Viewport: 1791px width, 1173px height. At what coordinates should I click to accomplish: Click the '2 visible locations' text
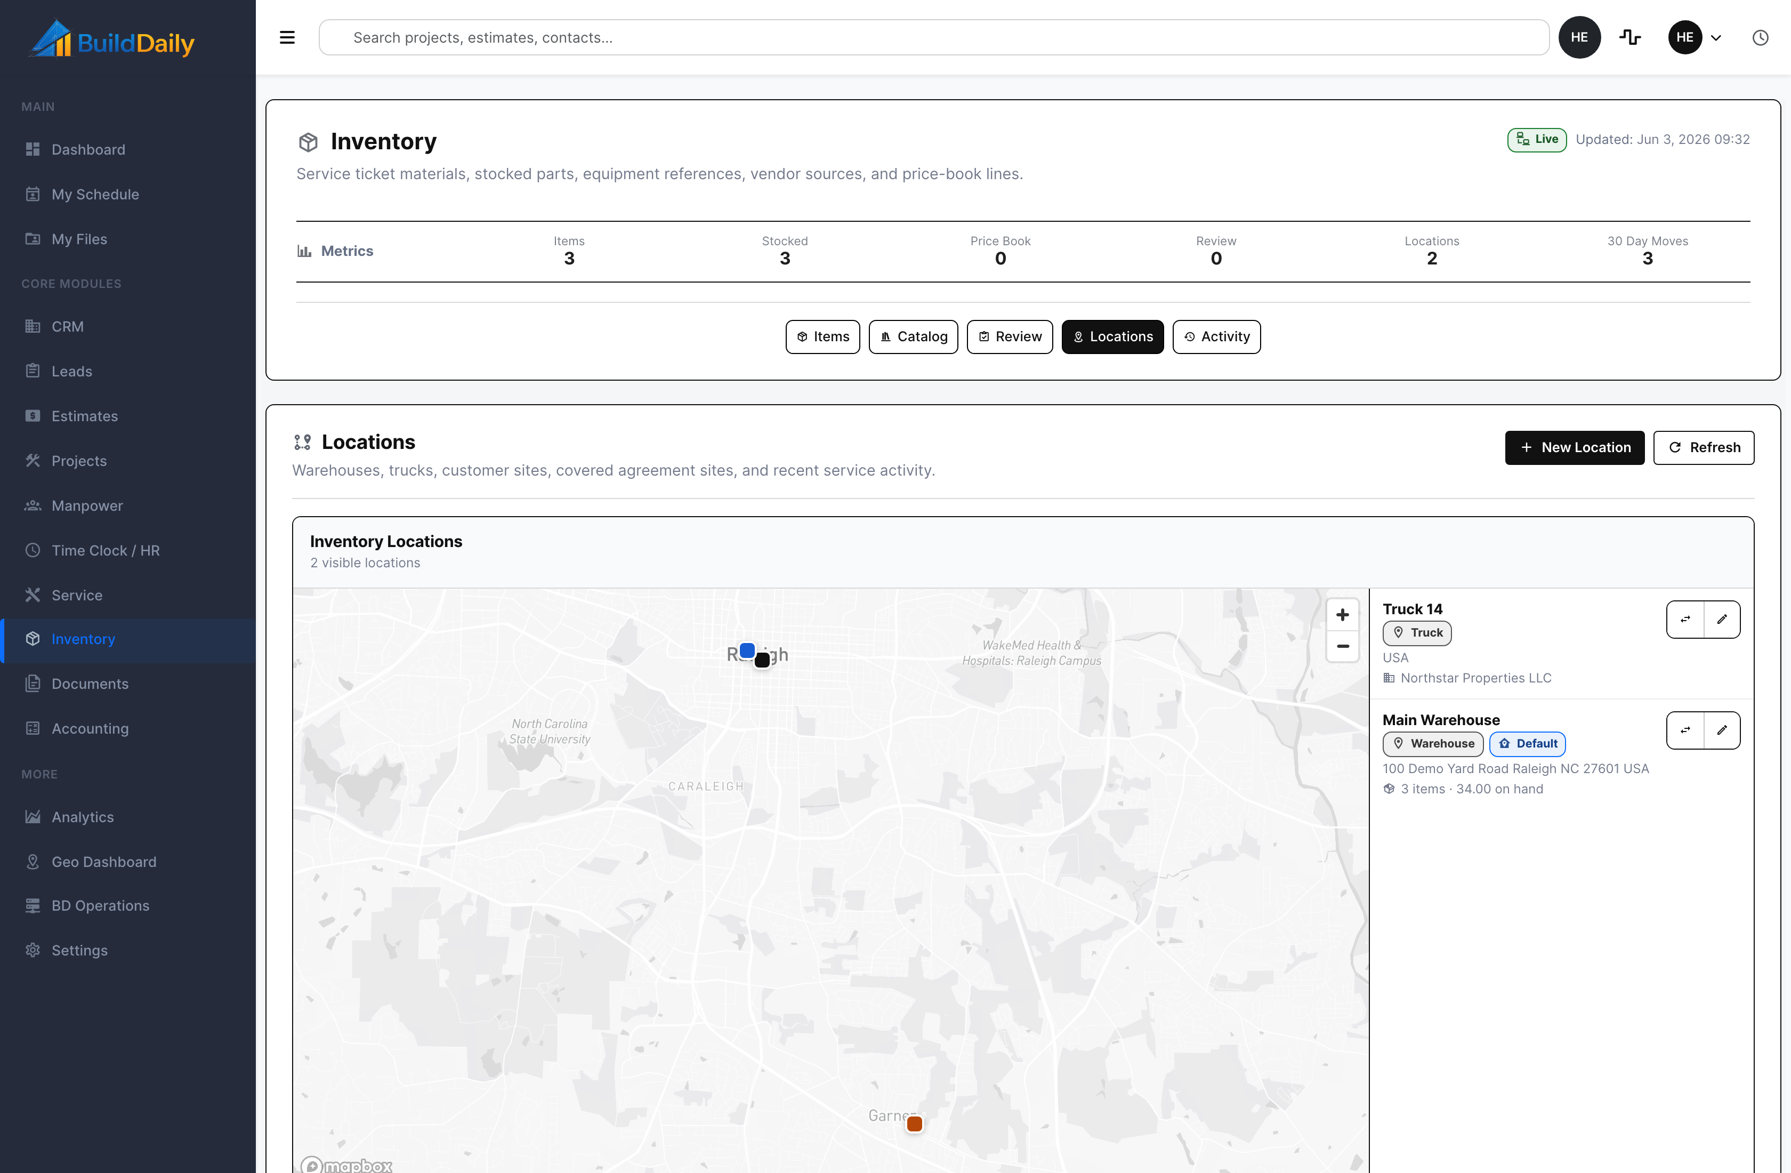365,563
